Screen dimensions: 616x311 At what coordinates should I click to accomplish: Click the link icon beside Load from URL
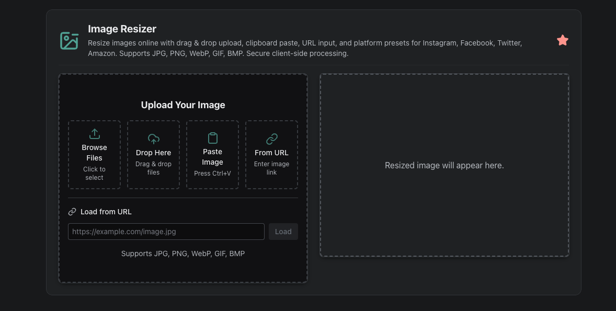[72, 212]
